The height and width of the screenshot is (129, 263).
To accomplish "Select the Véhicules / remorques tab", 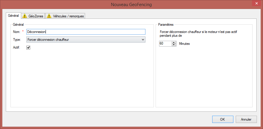I will [68, 16].
